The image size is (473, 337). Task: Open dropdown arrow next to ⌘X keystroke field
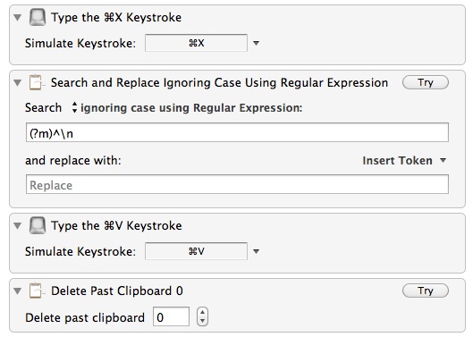(x=256, y=43)
